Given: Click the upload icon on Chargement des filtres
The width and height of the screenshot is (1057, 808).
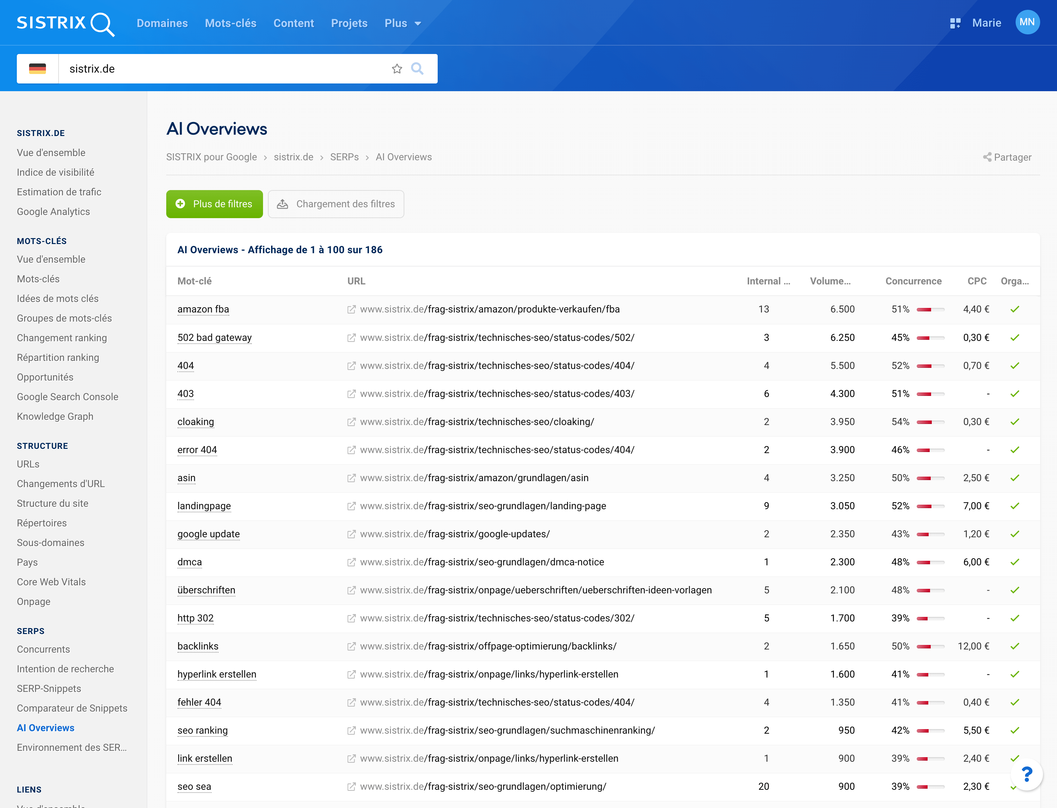Looking at the screenshot, I should point(283,204).
